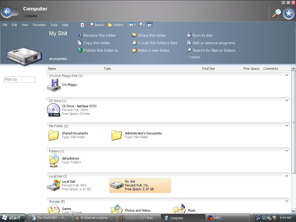
Task: Click the back arrow navigation button
Action: click(x=7, y=12)
